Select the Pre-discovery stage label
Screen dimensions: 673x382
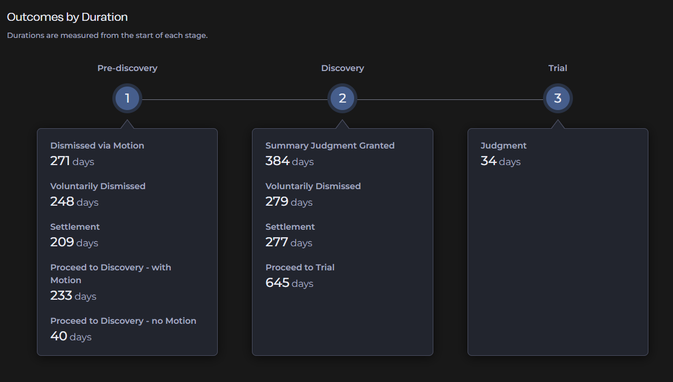127,68
